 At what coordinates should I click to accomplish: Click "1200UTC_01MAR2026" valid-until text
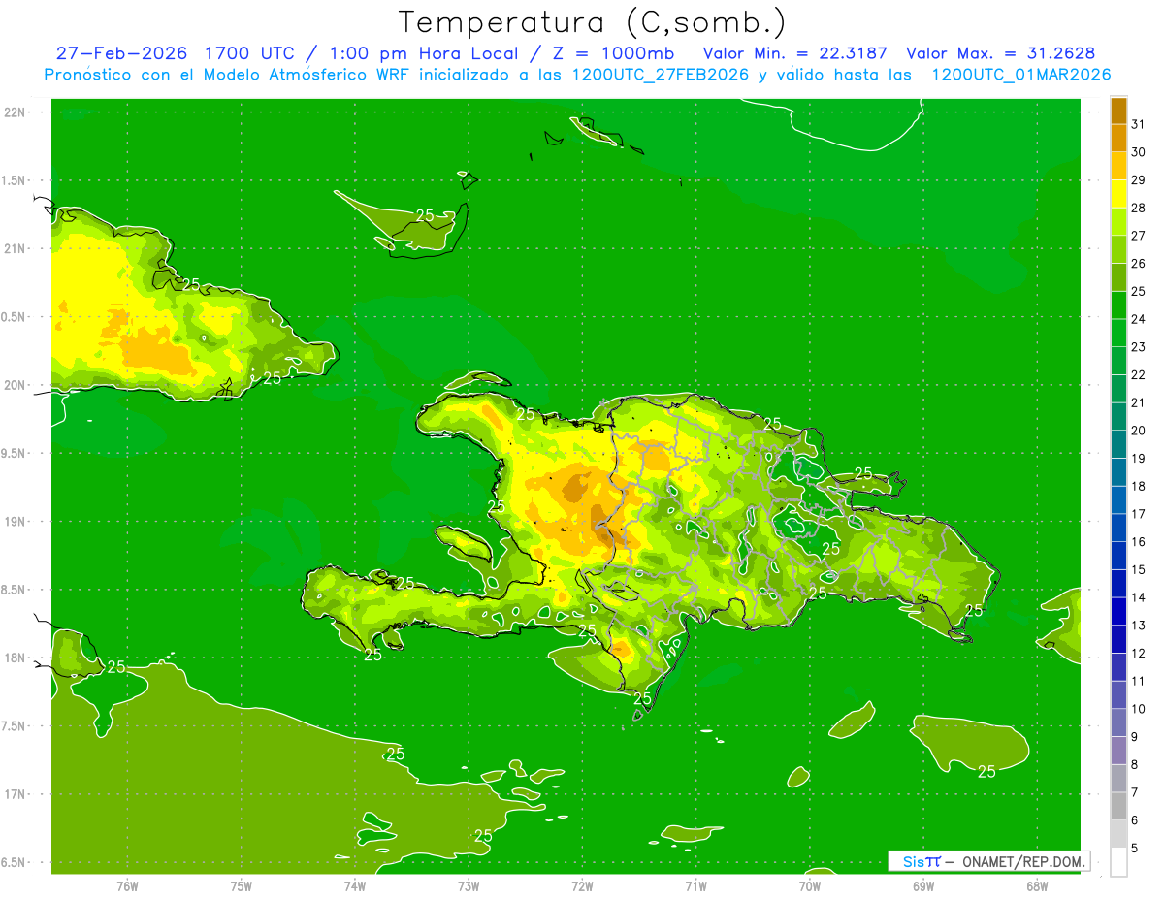[1021, 75]
